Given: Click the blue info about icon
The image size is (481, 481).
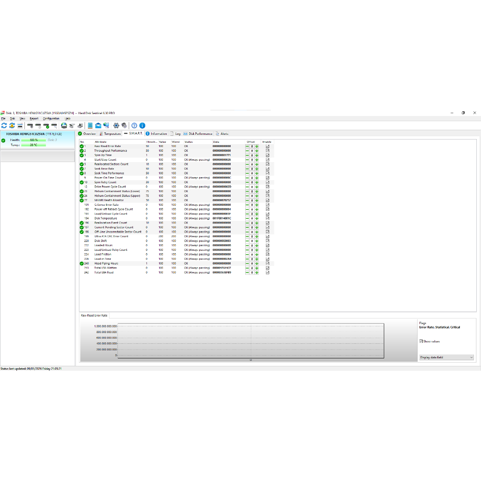Looking at the screenshot, I should point(142,125).
